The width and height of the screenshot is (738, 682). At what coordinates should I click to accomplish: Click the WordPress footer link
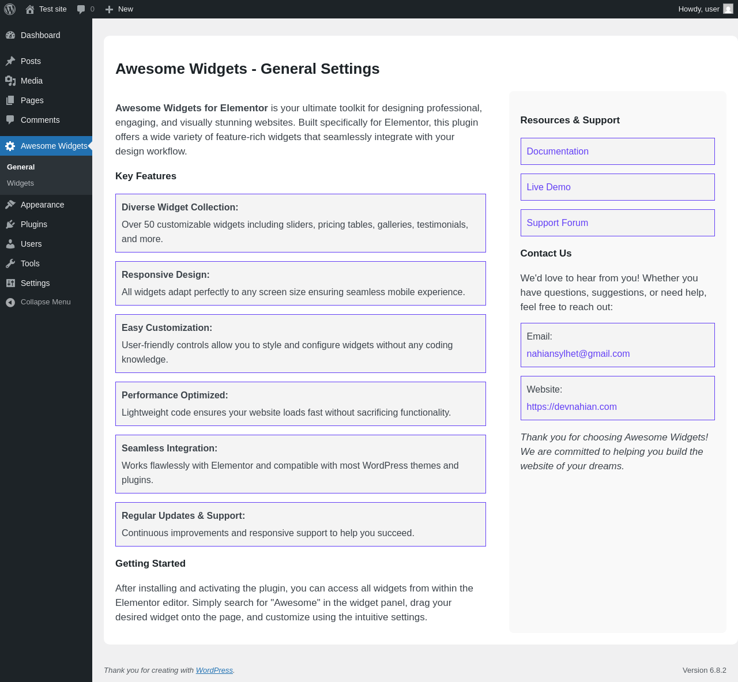click(214, 670)
